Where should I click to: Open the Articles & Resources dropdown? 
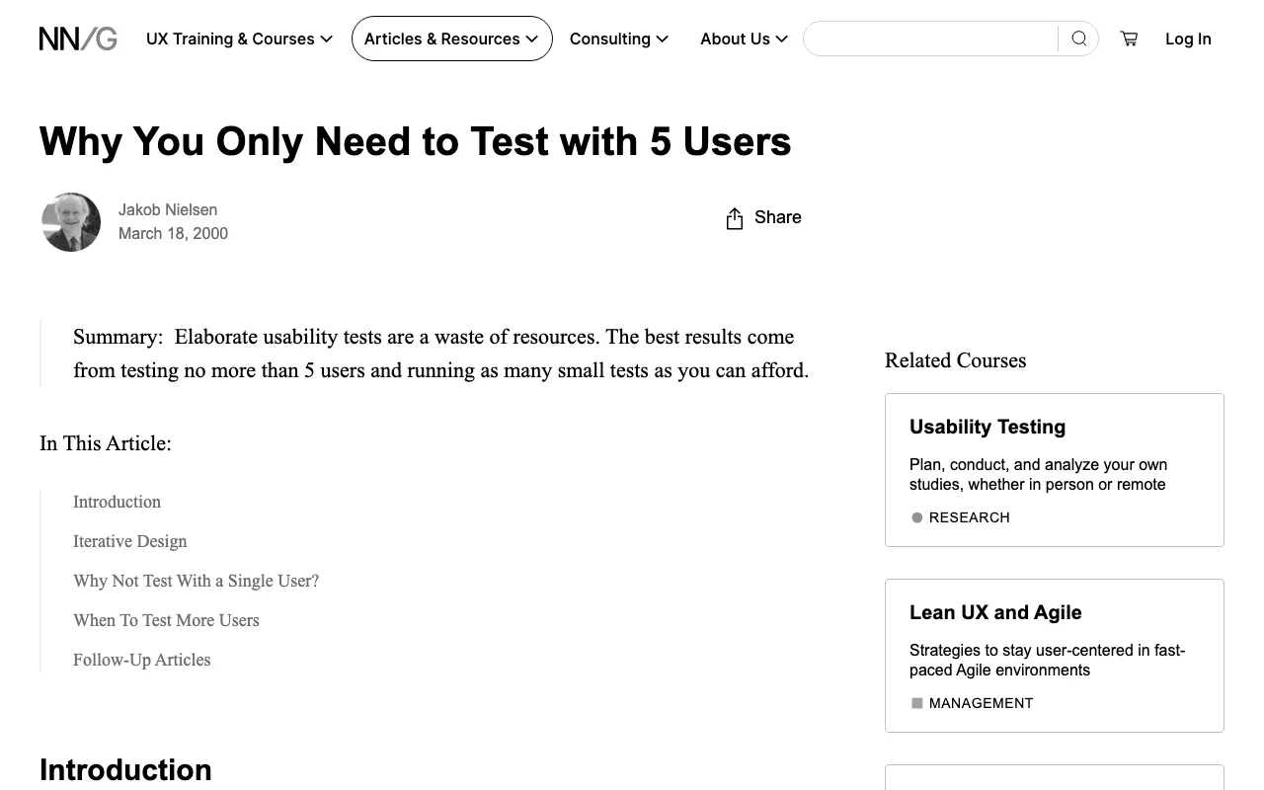451,39
